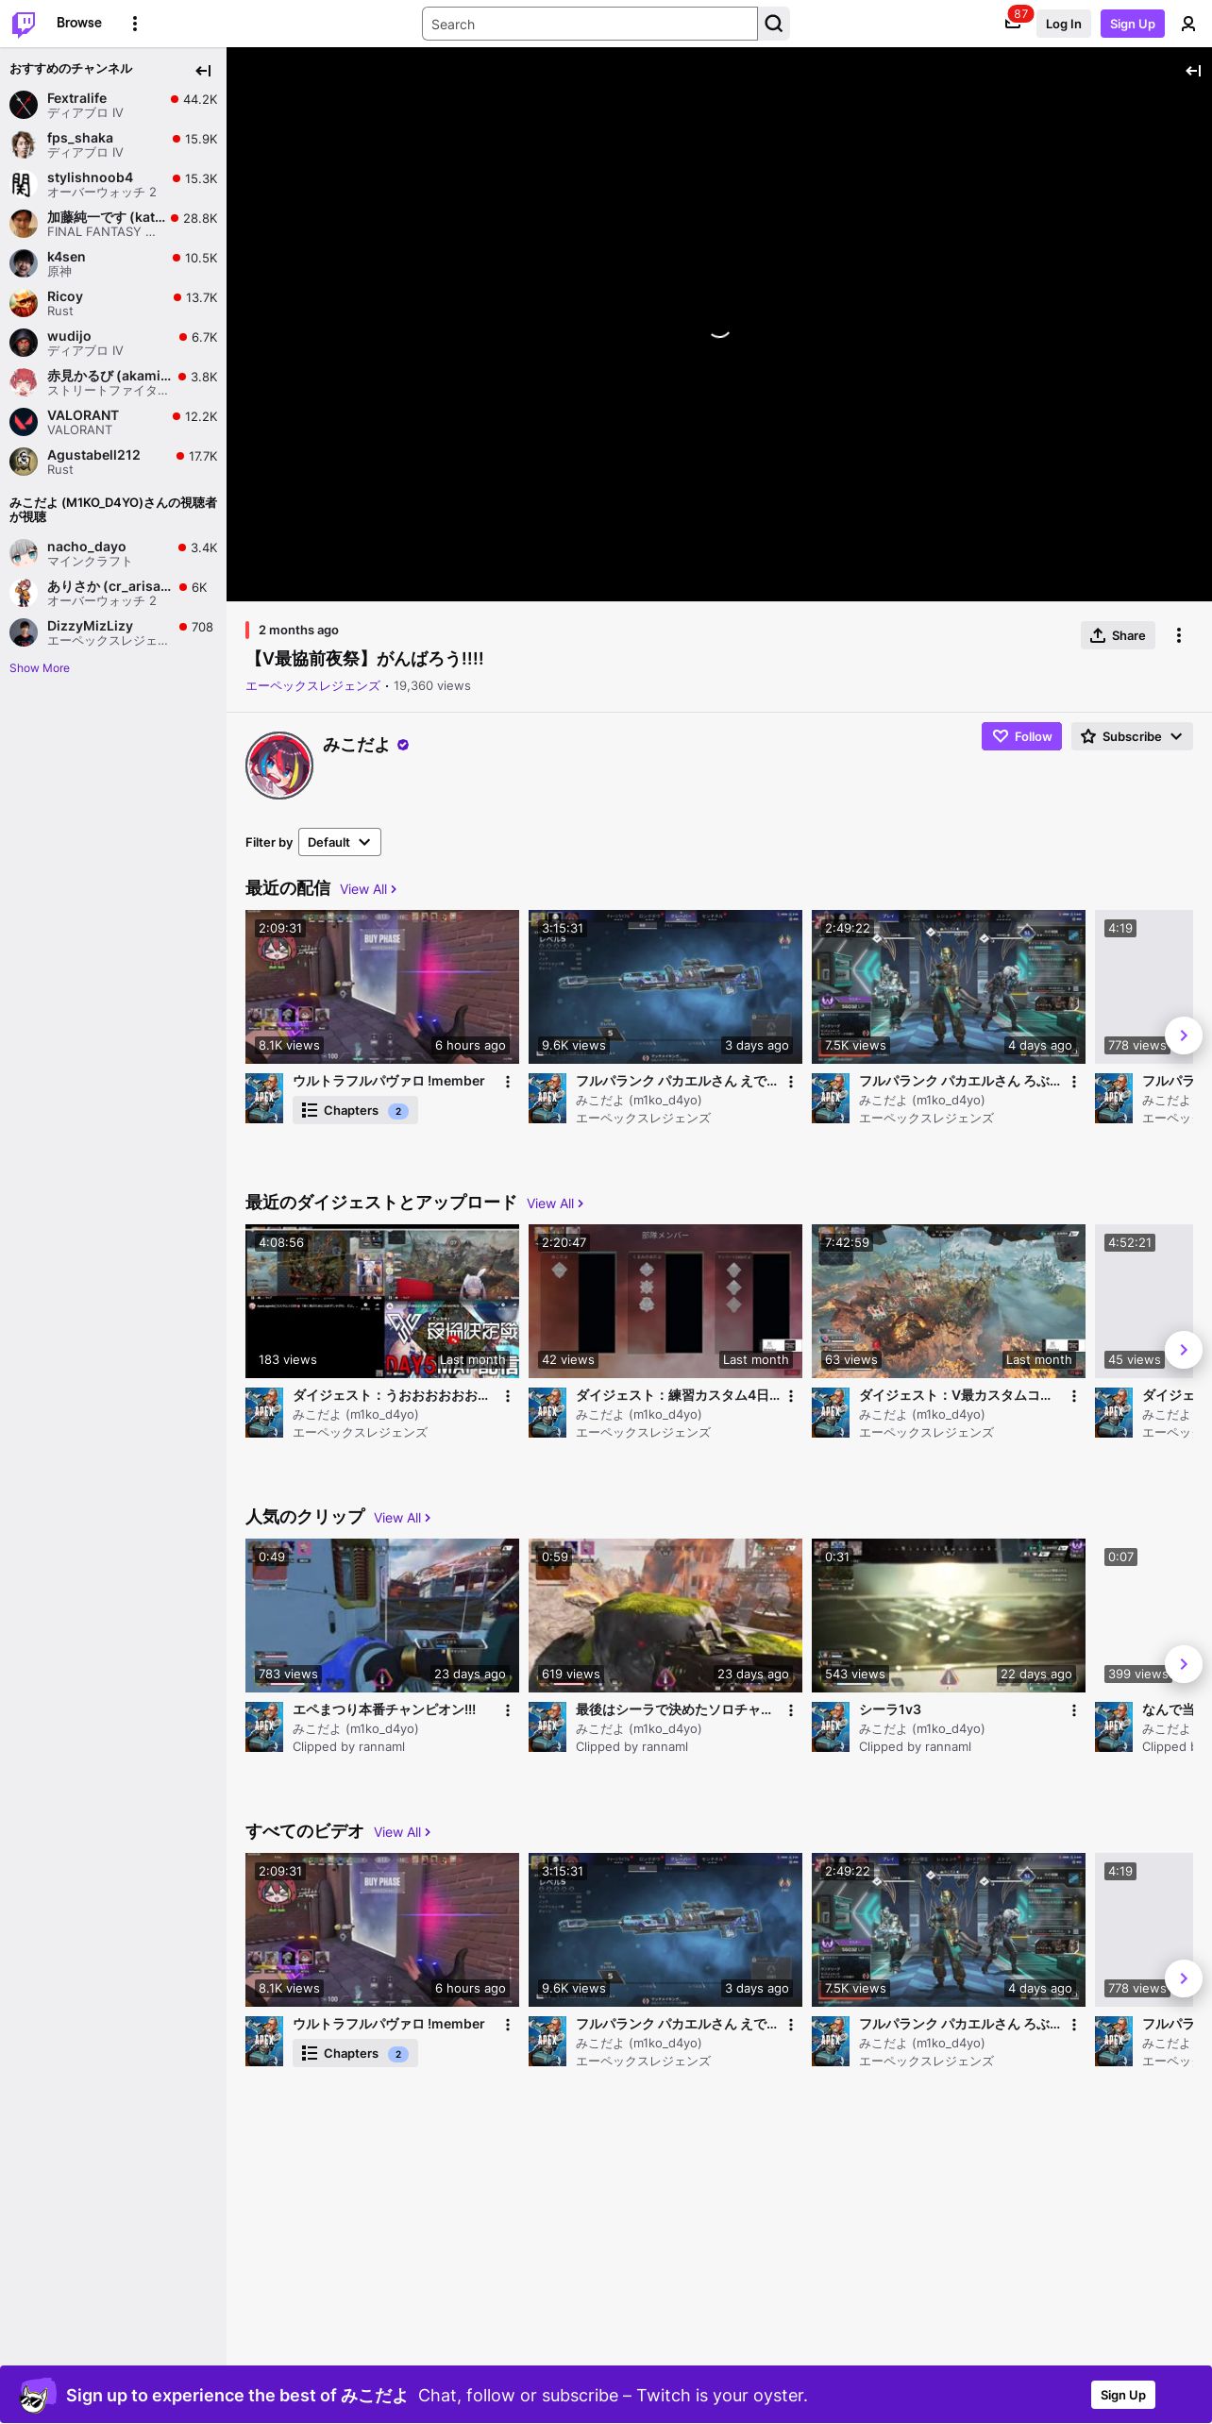The height and width of the screenshot is (2424, 1212).
Task: Follow the みこだよ channel
Action: pos(1021,736)
